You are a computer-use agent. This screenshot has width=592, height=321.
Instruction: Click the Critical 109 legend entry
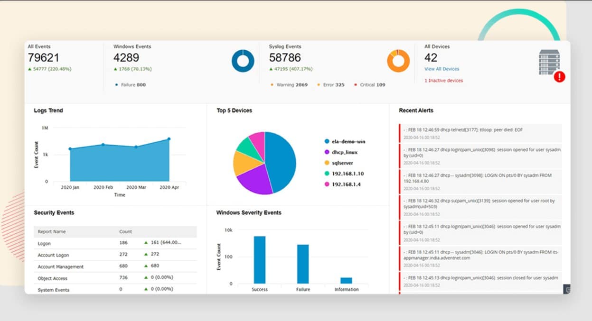(x=369, y=85)
